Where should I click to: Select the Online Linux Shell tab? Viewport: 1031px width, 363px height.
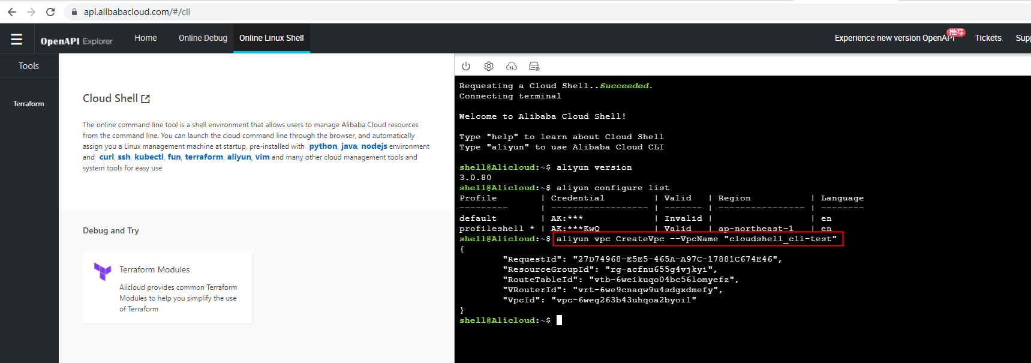pos(272,38)
